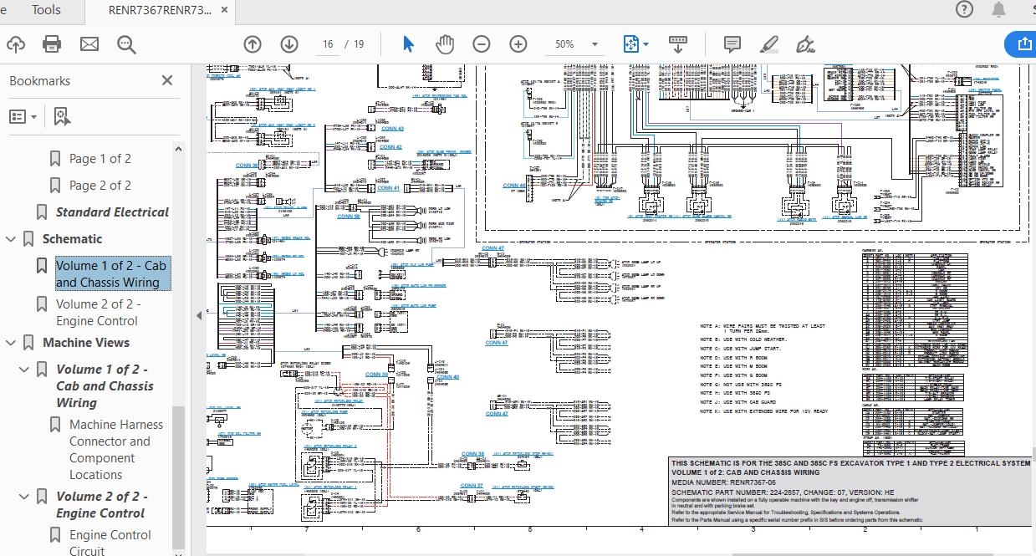Print the document with printer icon
The image size is (1036, 556).
(52, 44)
